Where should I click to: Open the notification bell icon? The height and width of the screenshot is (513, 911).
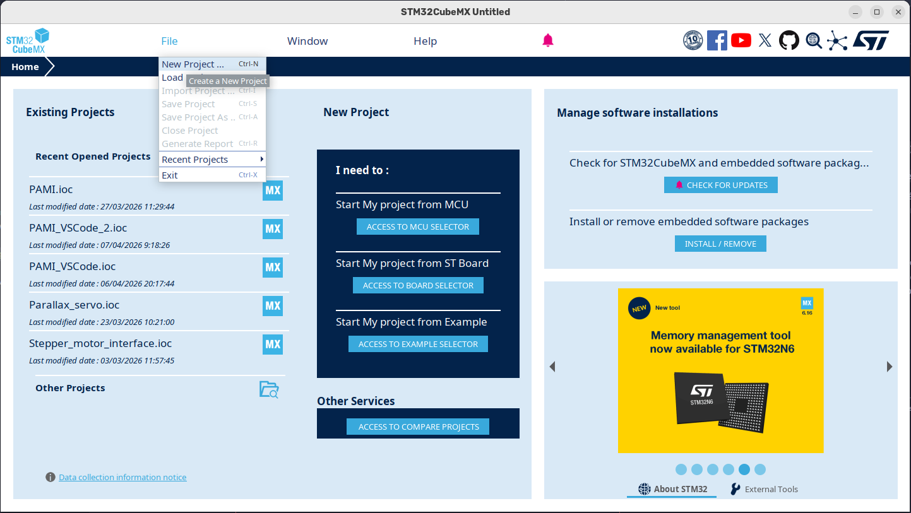click(548, 40)
